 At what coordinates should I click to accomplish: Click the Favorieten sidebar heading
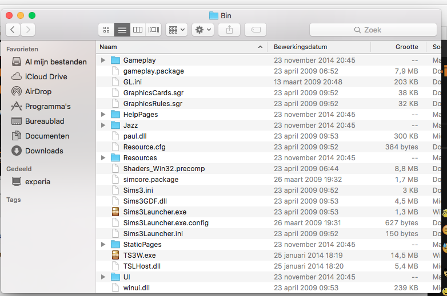point(22,49)
